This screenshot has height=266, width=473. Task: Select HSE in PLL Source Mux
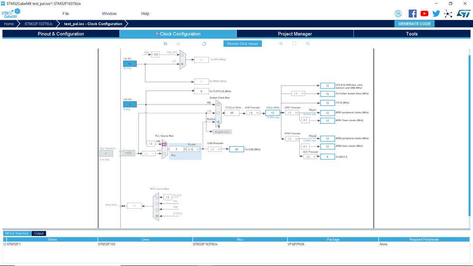click(164, 153)
